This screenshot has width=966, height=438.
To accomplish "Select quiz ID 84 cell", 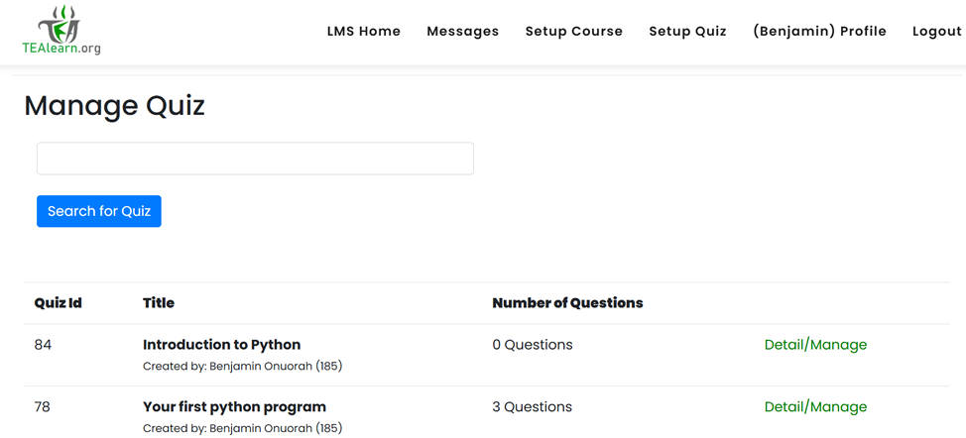I will pos(43,345).
